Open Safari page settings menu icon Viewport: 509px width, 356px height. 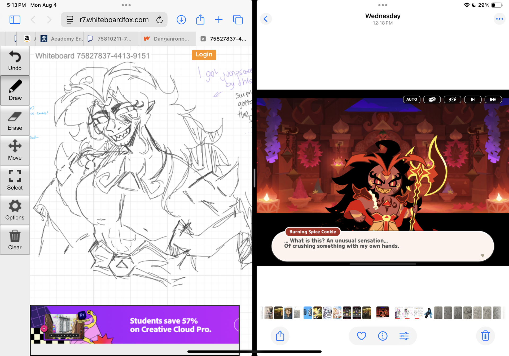click(x=70, y=20)
